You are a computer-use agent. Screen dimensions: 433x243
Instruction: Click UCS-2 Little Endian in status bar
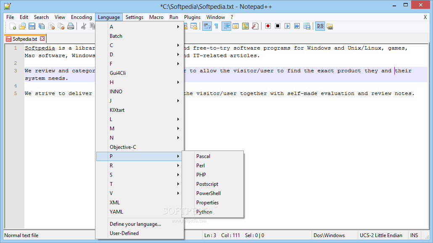[381, 235]
